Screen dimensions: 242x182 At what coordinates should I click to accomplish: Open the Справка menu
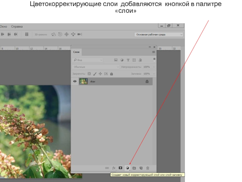click(17, 27)
